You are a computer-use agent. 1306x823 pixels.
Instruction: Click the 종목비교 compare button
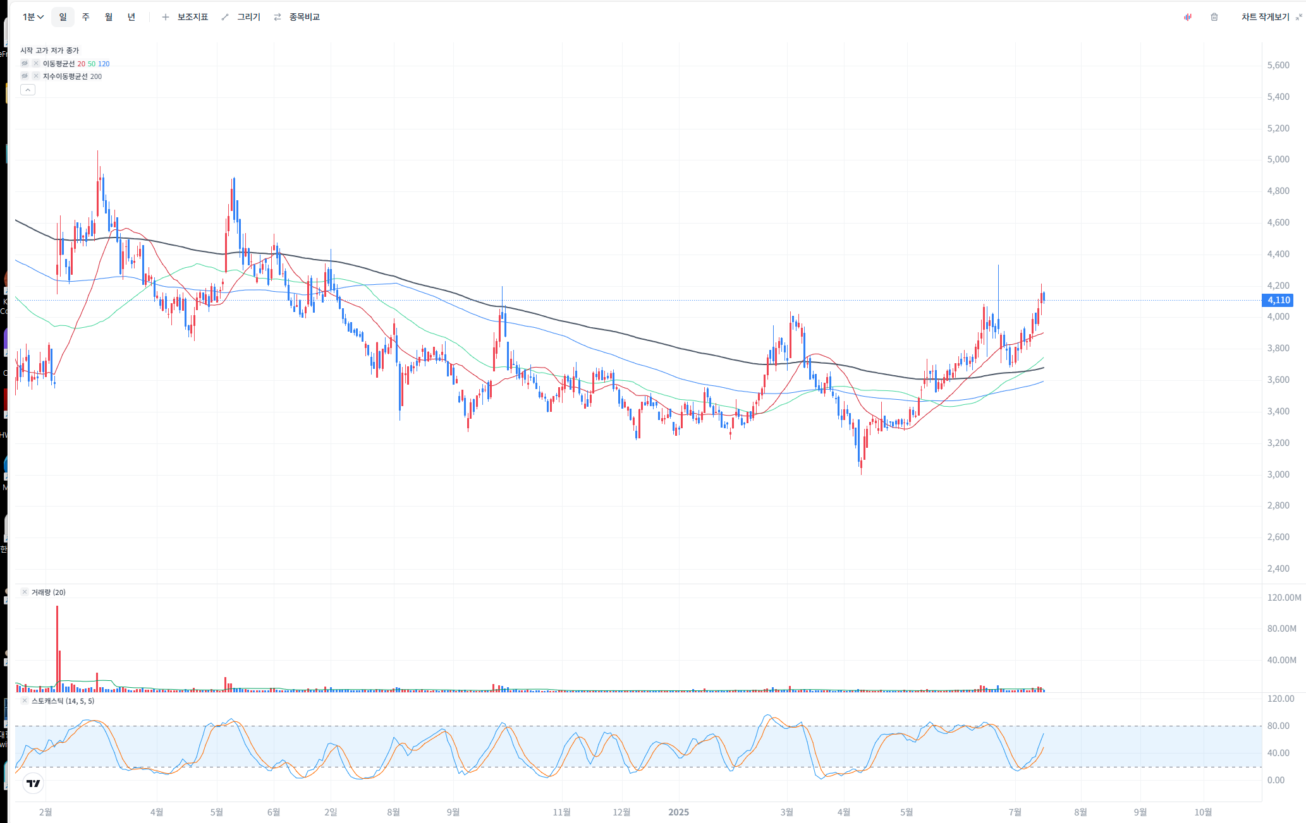point(304,17)
